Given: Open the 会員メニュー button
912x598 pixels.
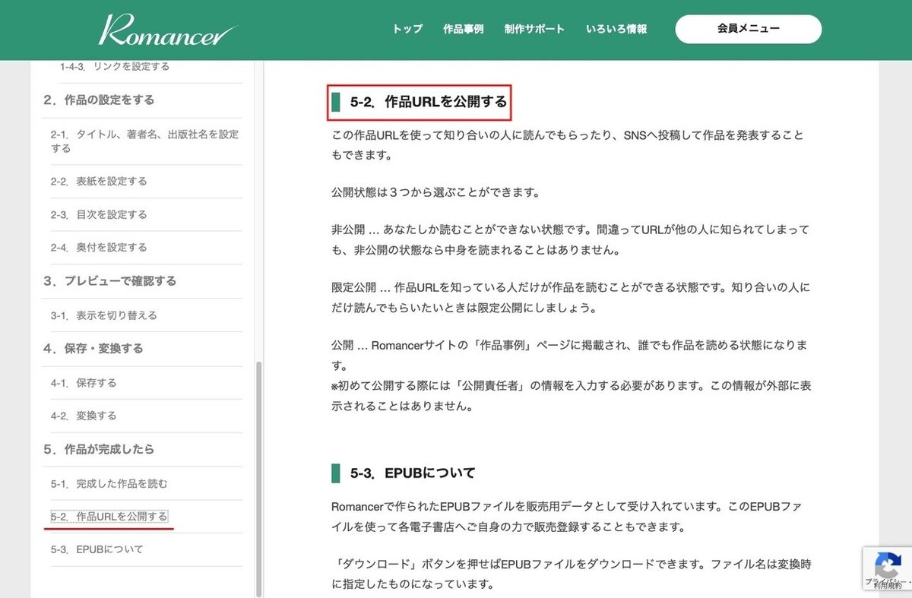Looking at the screenshot, I should [x=748, y=28].
